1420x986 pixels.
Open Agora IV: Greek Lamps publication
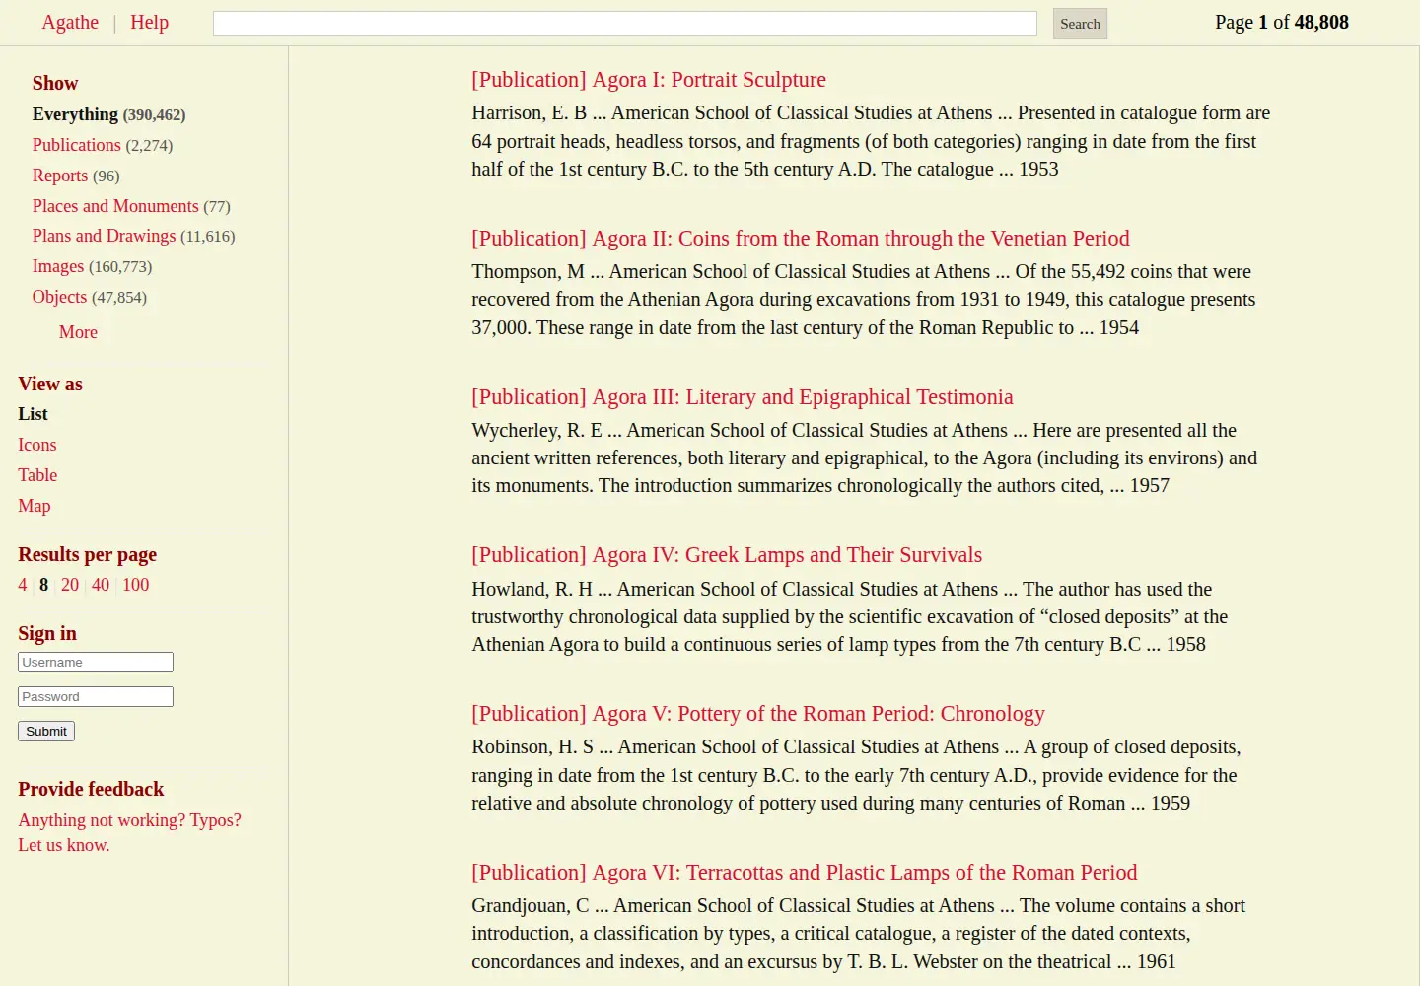(727, 555)
